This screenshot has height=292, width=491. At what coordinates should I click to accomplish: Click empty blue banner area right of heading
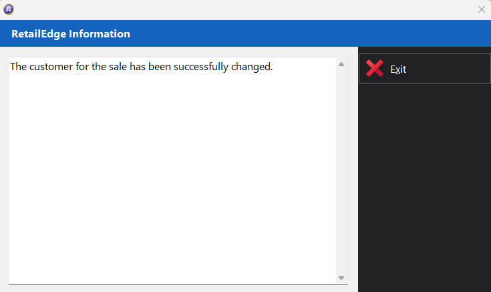coord(310,33)
